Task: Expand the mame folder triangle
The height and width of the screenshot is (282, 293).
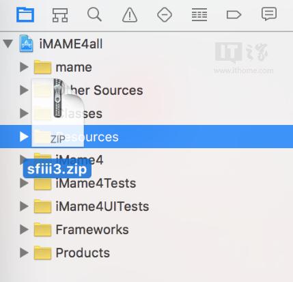Action: (x=24, y=67)
